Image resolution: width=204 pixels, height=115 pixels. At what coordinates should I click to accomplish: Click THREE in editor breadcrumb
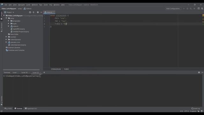[66, 69]
